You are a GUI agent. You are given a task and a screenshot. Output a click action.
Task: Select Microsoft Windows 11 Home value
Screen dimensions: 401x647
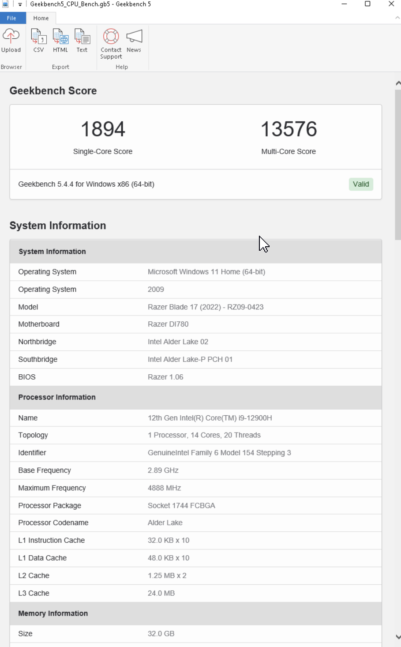point(206,272)
